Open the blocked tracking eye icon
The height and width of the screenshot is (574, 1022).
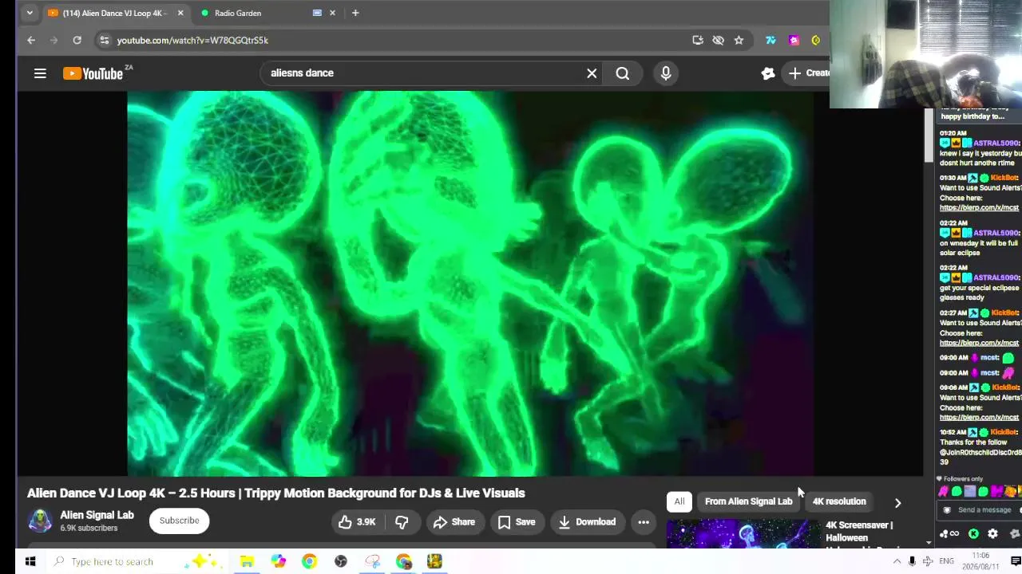pyautogui.click(x=718, y=40)
